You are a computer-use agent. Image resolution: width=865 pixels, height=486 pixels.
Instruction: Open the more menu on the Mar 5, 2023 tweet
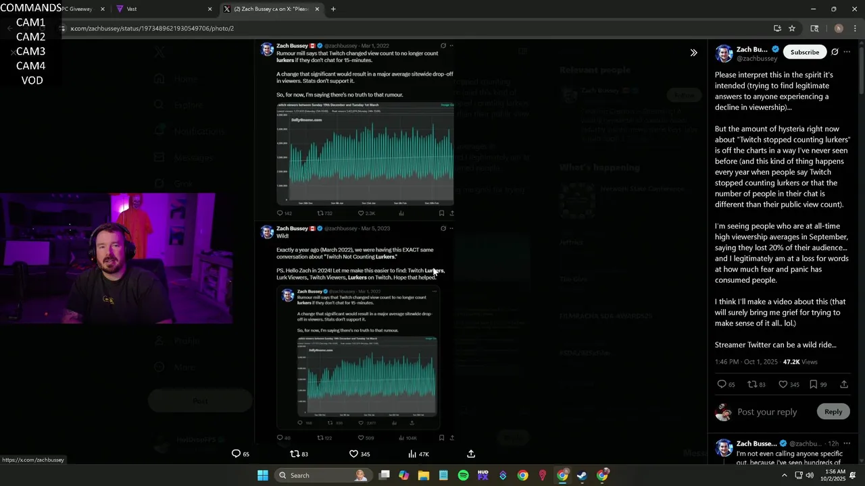[x=451, y=228]
